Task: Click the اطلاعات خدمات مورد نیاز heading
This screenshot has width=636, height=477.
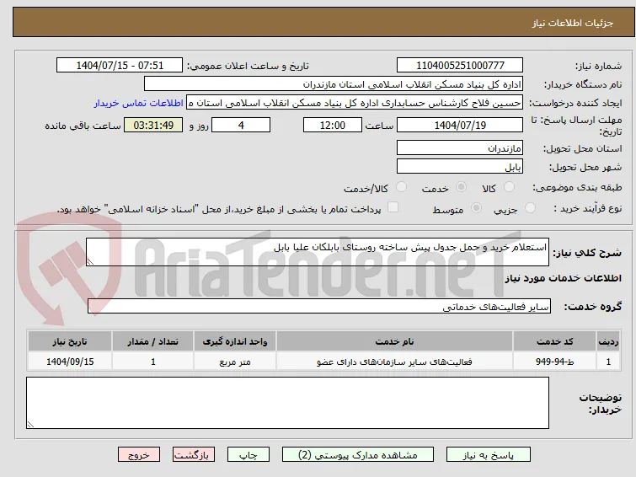Action: [x=563, y=278]
